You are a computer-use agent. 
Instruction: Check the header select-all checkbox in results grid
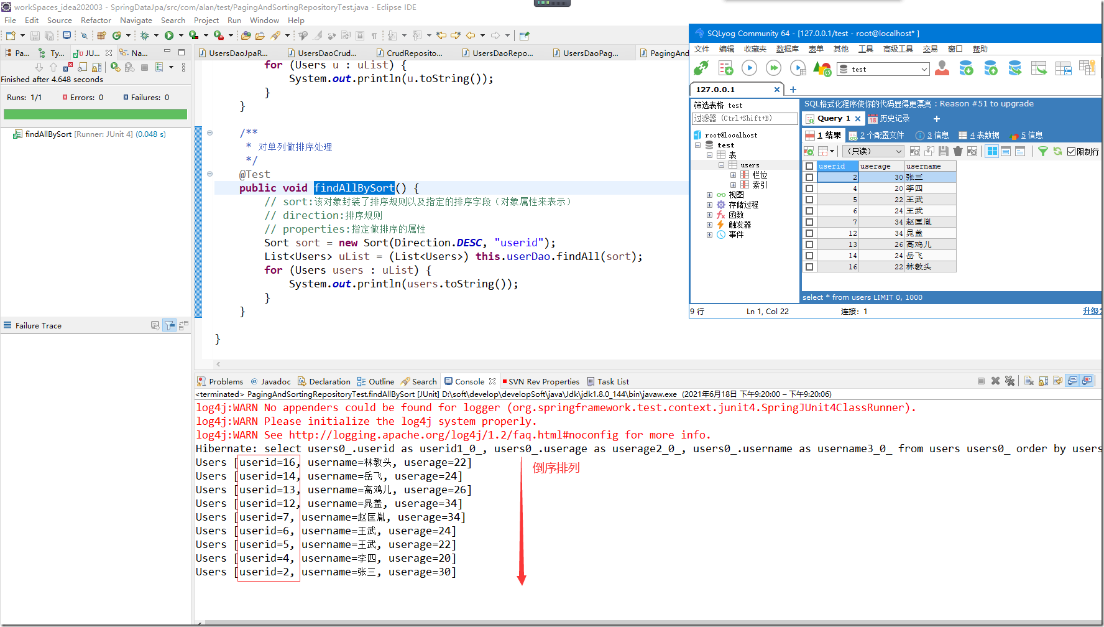point(809,166)
